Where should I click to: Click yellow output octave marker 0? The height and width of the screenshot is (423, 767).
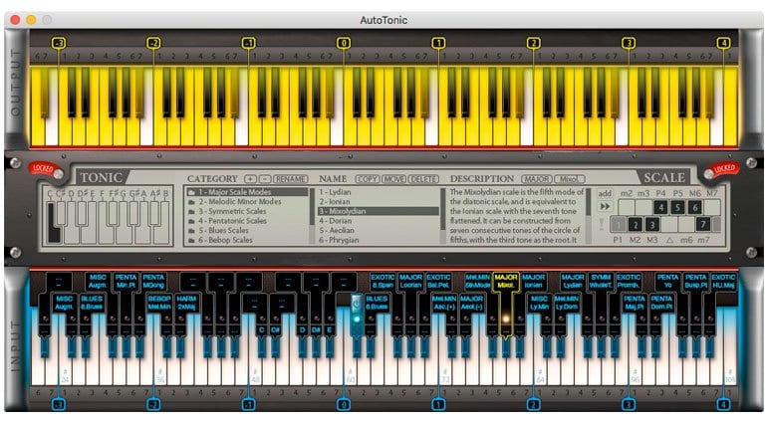344,43
